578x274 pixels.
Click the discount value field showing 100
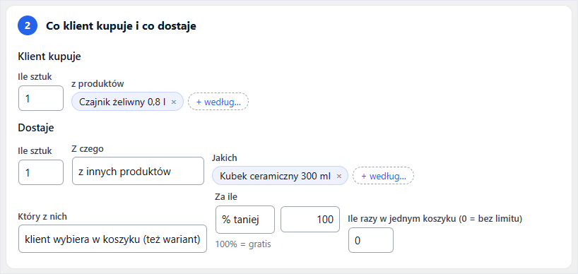point(310,219)
